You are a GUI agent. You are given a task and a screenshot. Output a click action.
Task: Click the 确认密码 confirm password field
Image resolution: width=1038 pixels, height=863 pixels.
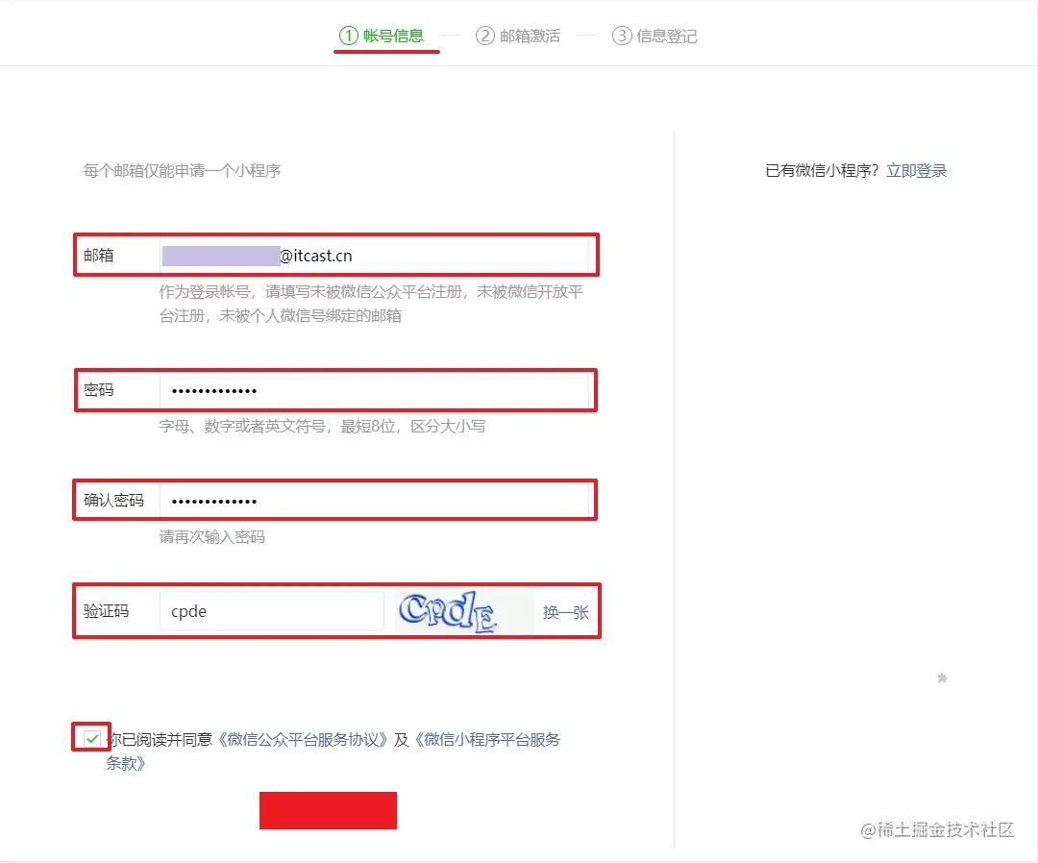pos(374,501)
